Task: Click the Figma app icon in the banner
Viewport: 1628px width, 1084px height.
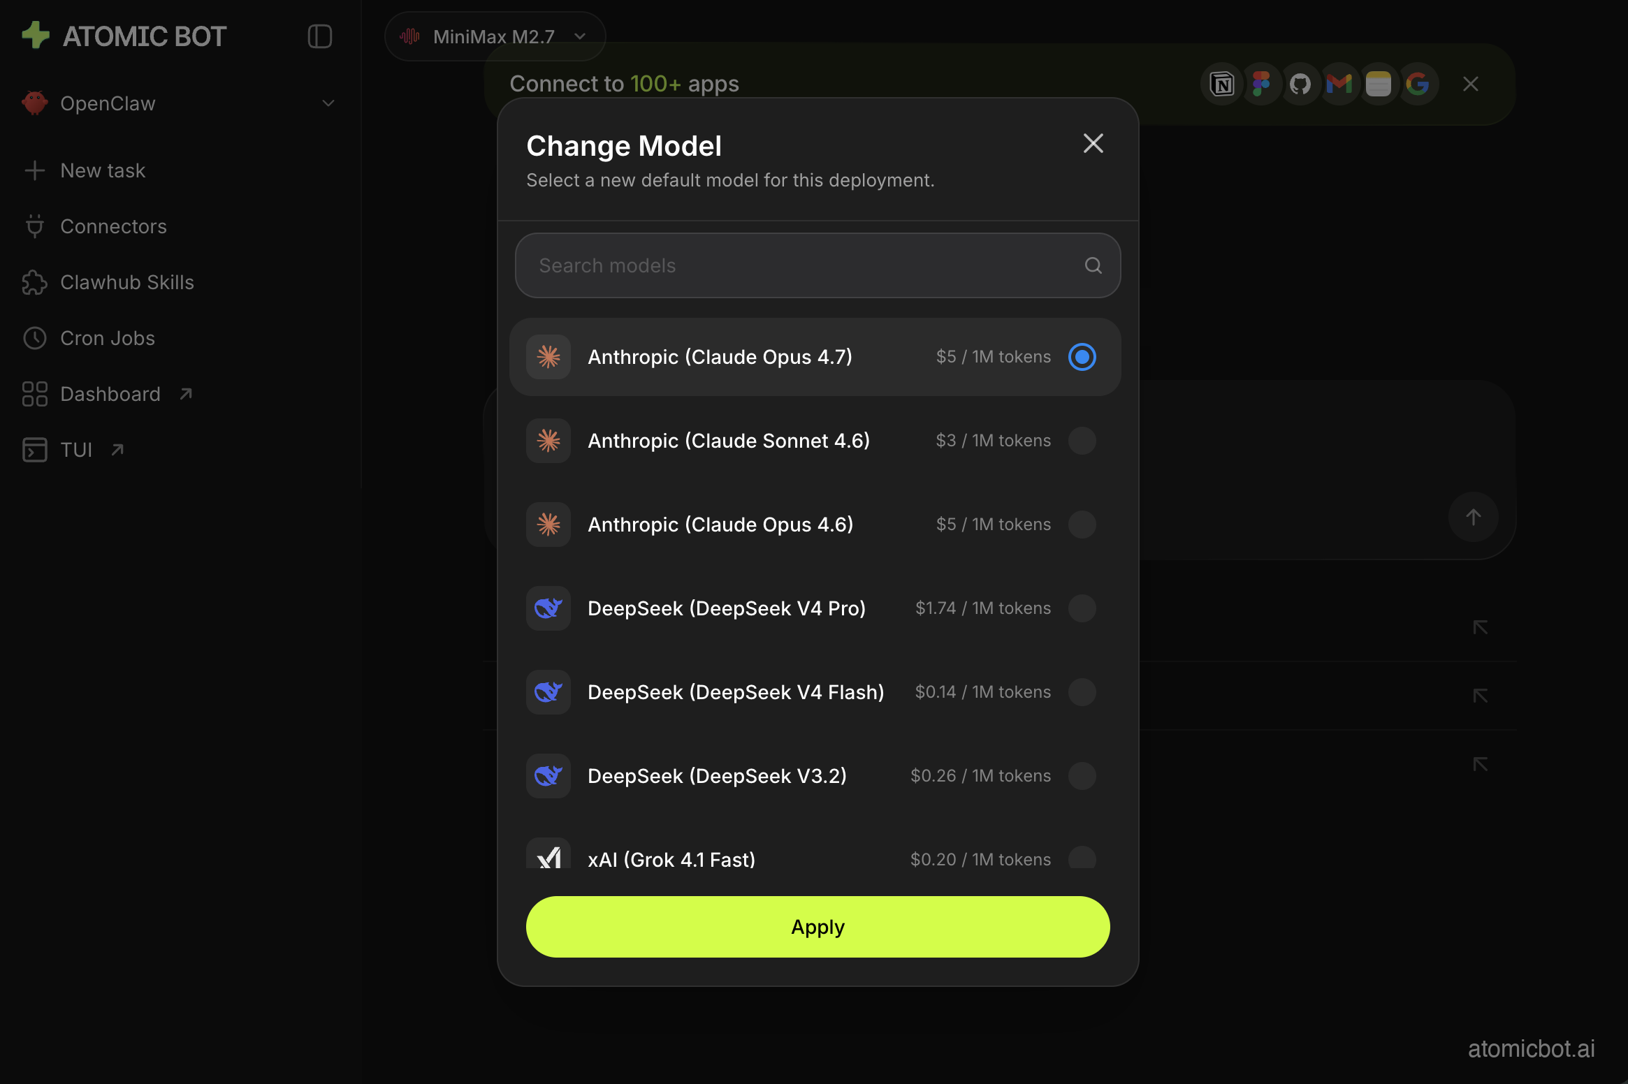Action: 1261,85
